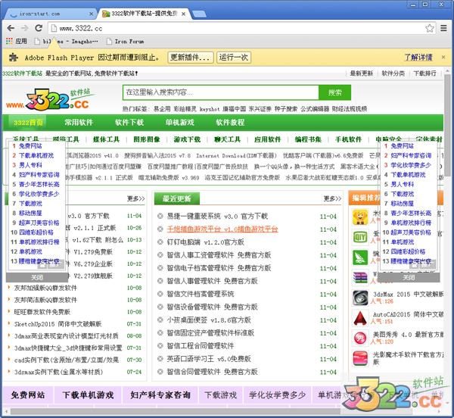Open a new tab button
Viewport: 454px width, 418px height.
pos(199,14)
